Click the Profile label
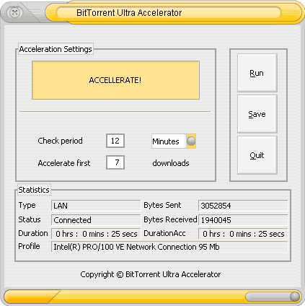 point(29,246)
